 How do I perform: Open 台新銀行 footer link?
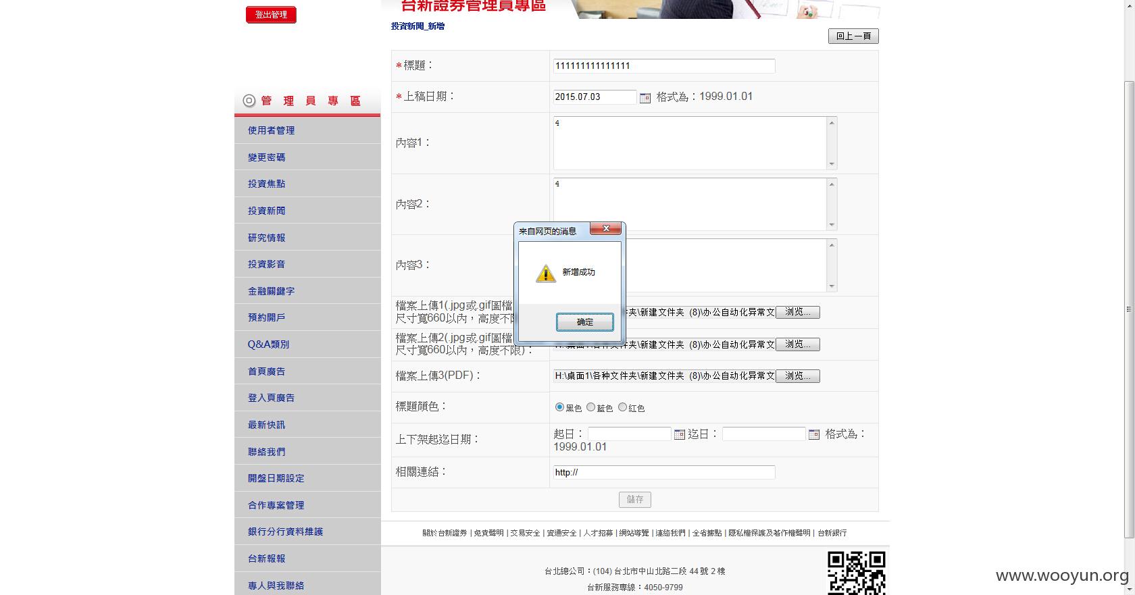pyautogui.click(x=832, y=533)
